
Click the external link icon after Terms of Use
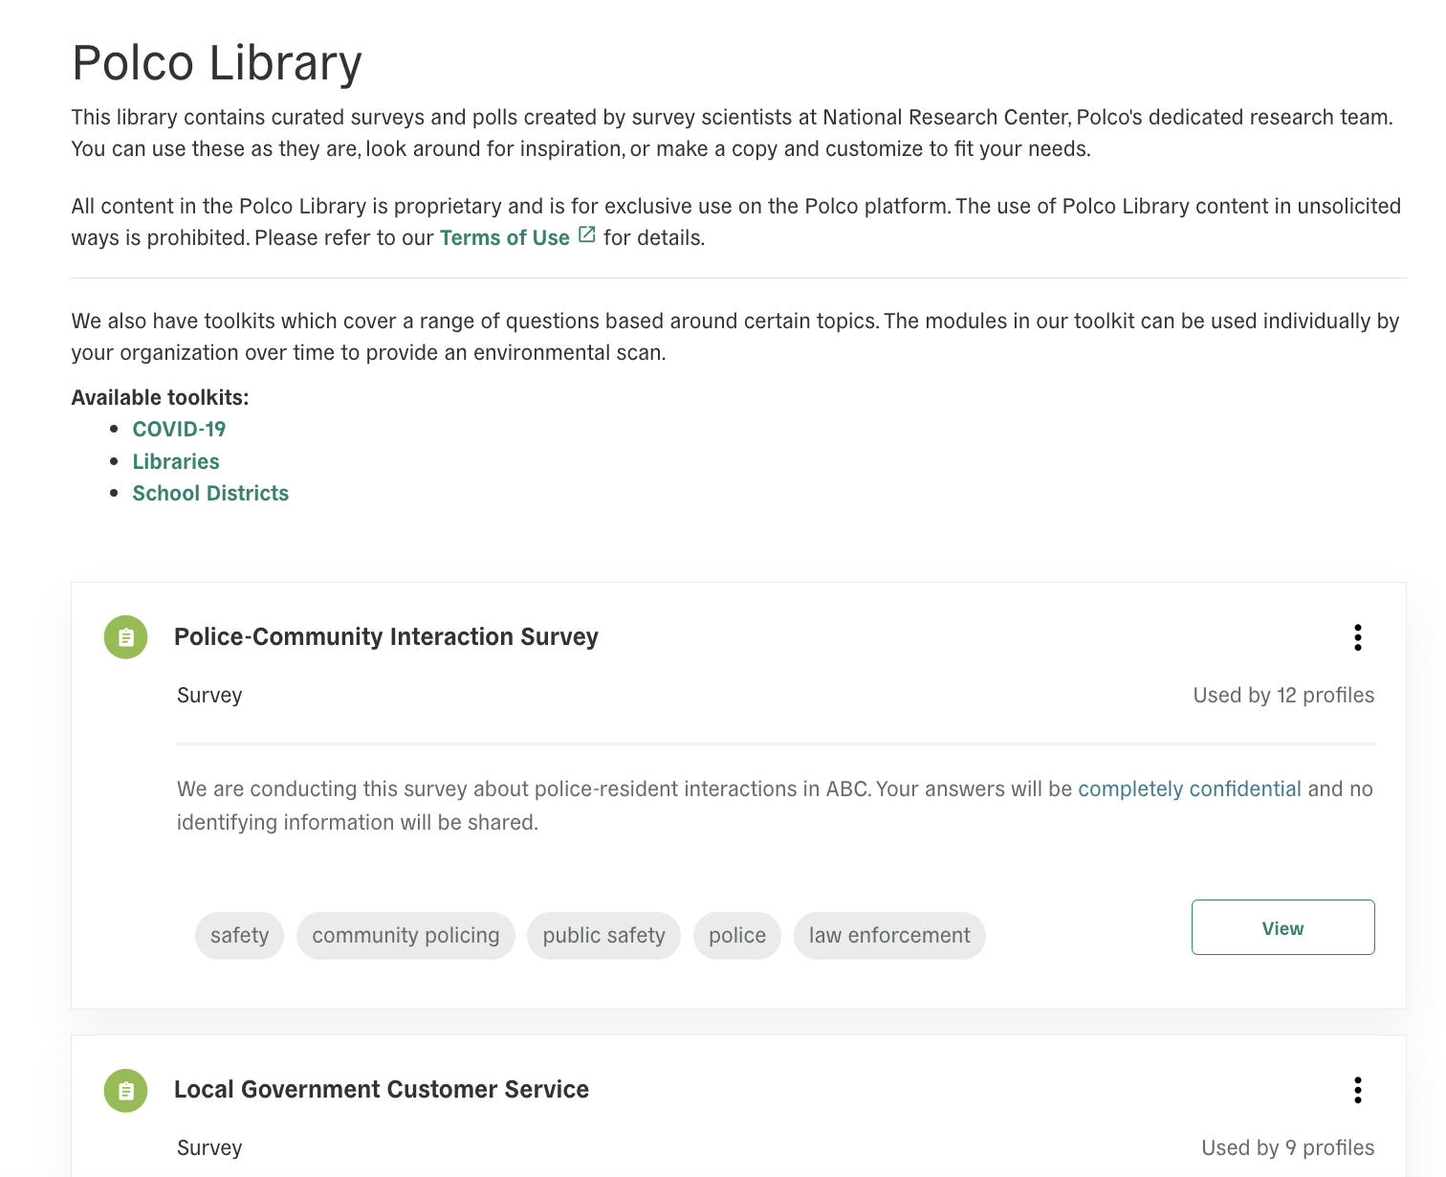coord(587,234)
